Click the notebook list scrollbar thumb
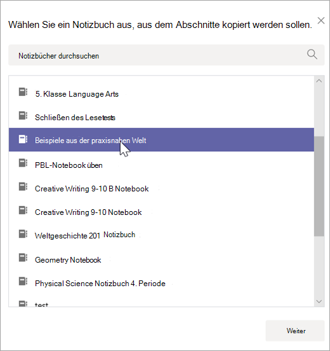 point(319,186)
